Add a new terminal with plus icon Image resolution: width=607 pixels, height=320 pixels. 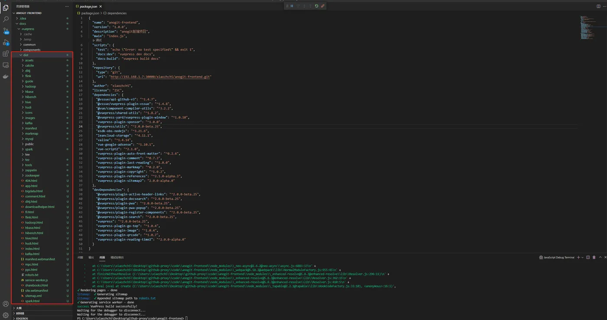tap(578, 257)
